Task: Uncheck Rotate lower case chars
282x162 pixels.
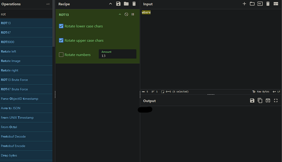Action: point(61,26)
